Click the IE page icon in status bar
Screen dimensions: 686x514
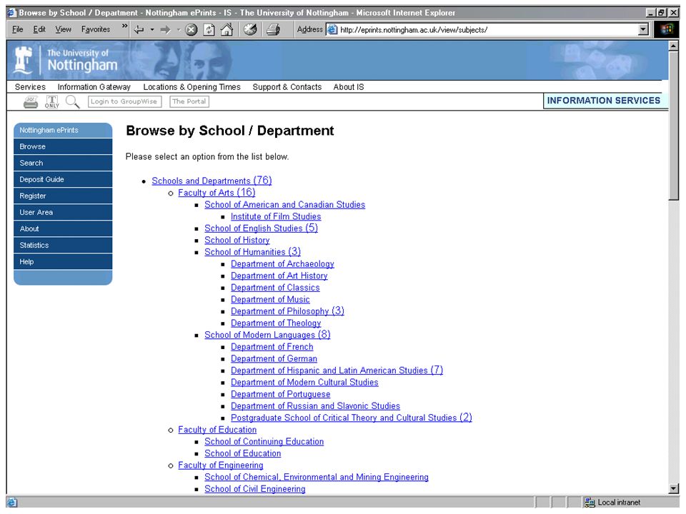coord(12,503)
